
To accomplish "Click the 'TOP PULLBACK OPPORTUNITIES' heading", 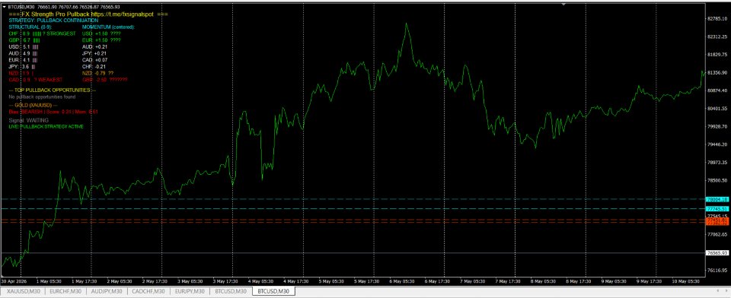I will [53, 90].
